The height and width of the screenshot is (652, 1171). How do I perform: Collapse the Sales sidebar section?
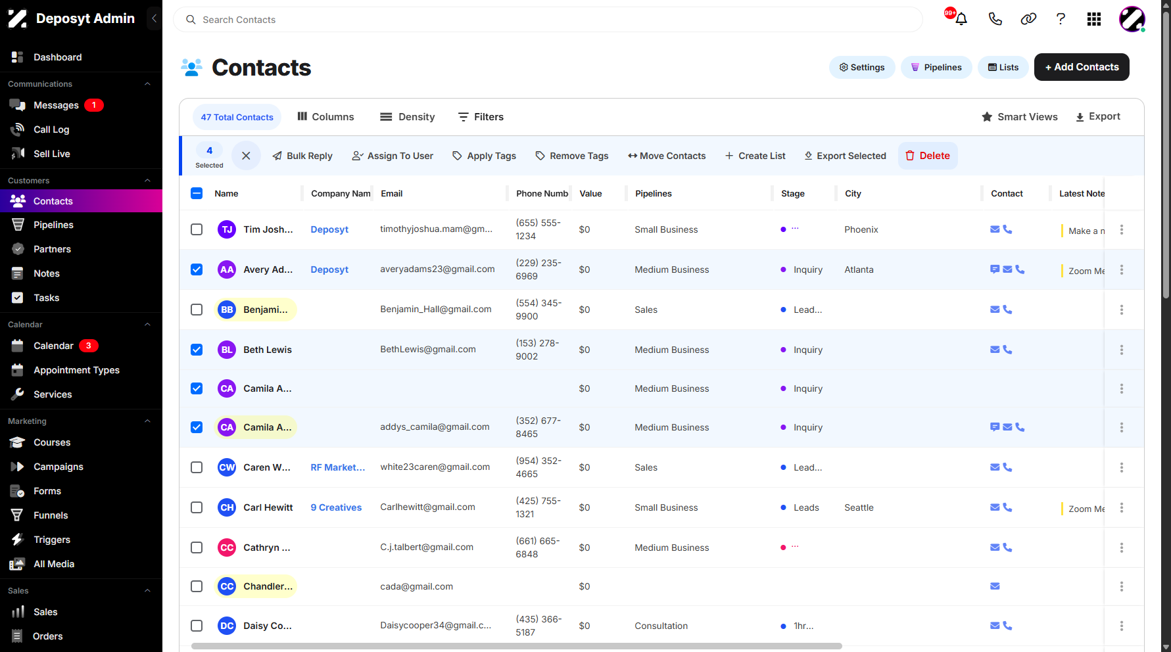point(147,591)
